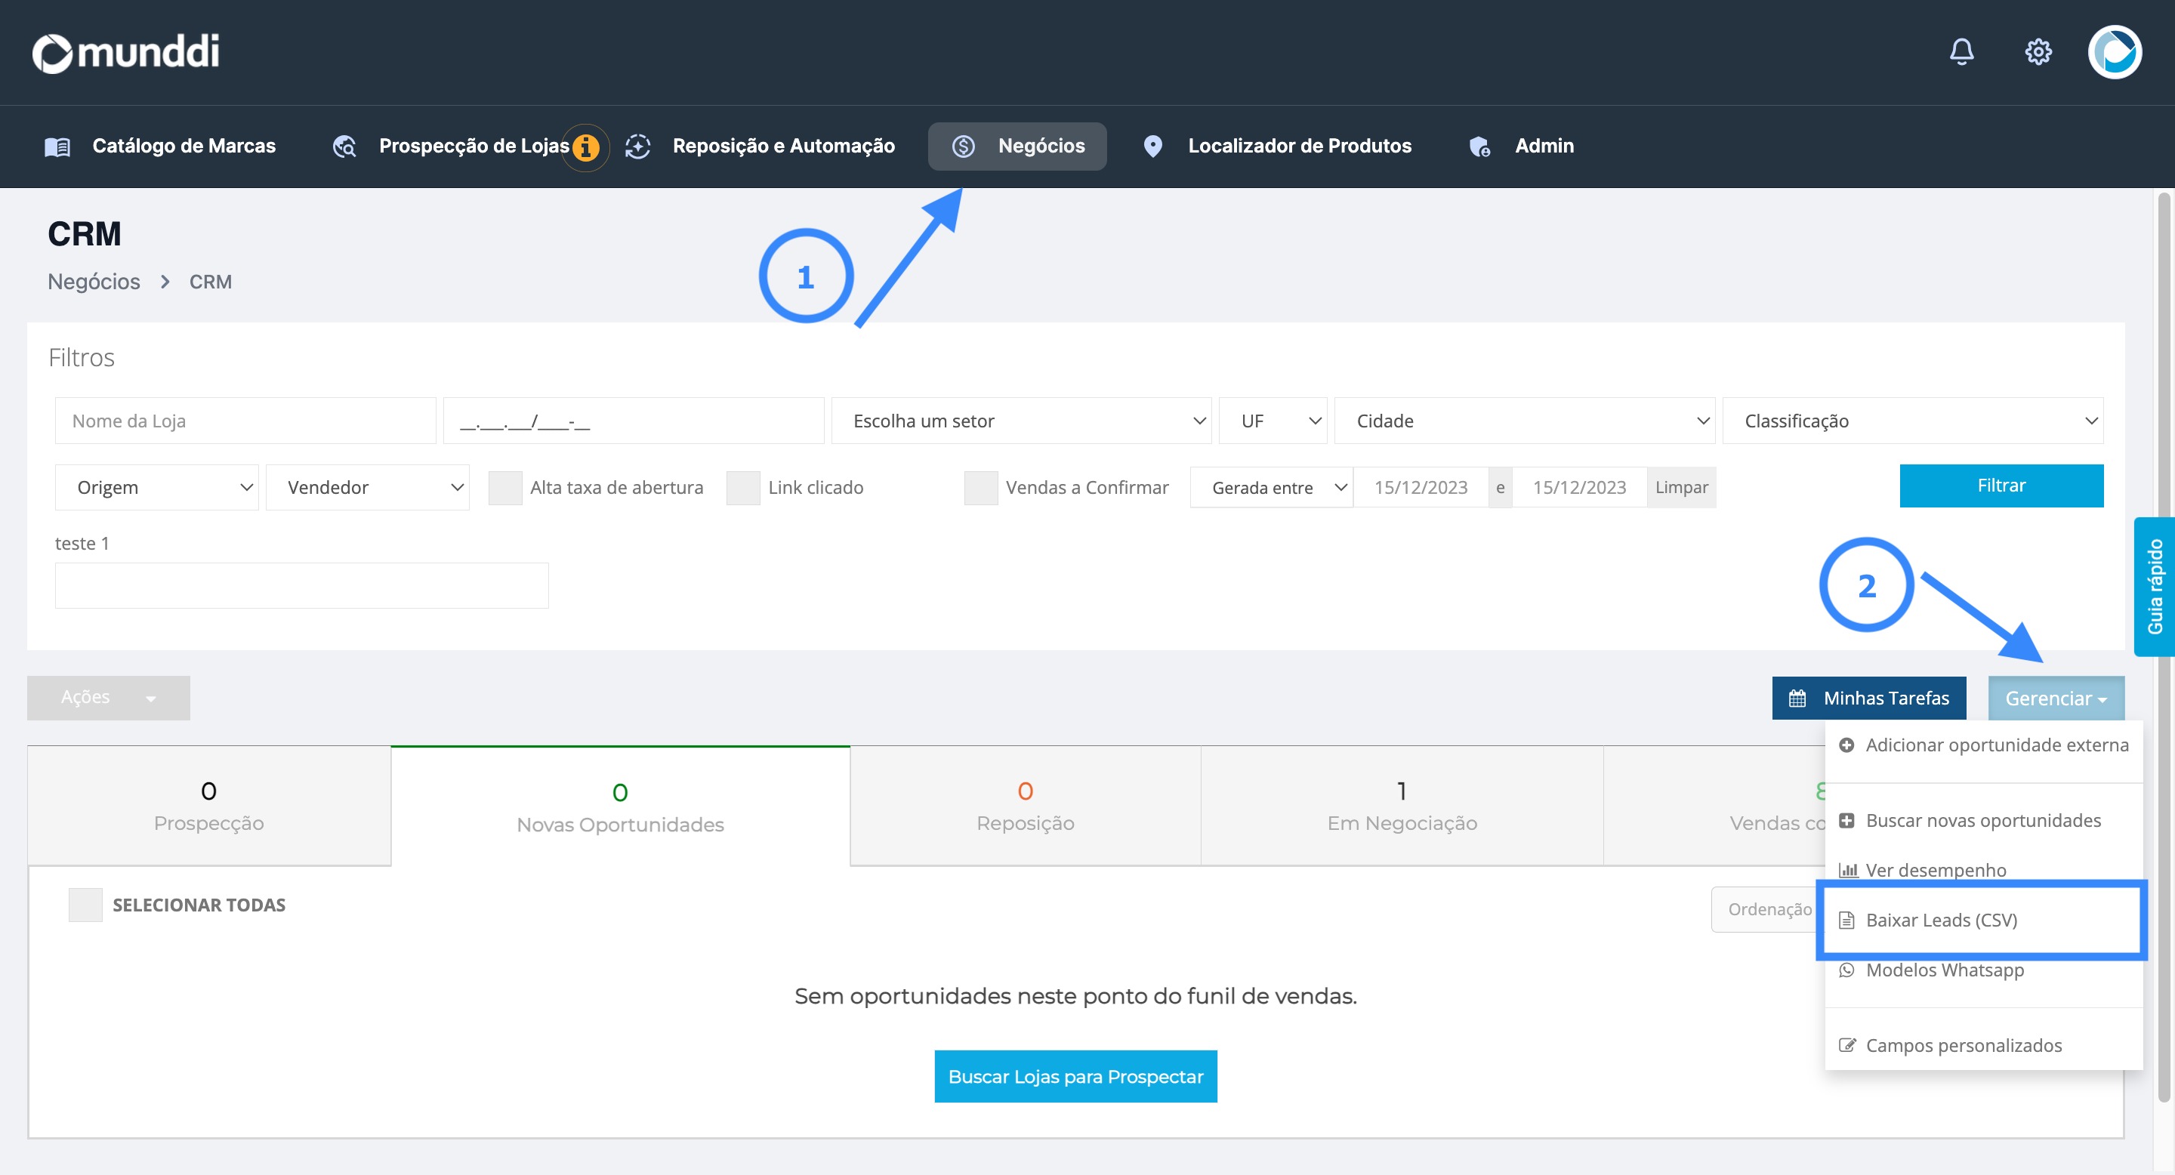Open the Origem dropdown
This screenshot has height=1175, width=2175.
tap(157, 487)
